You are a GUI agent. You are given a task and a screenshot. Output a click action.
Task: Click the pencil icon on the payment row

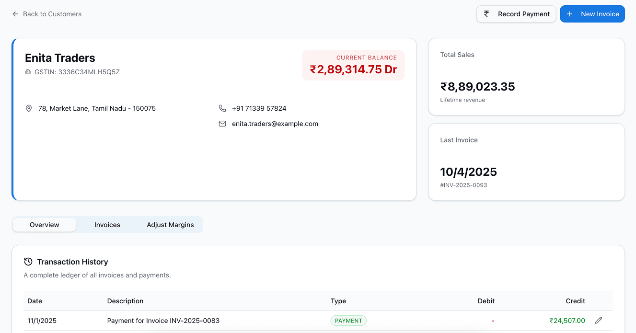(598, 320)
